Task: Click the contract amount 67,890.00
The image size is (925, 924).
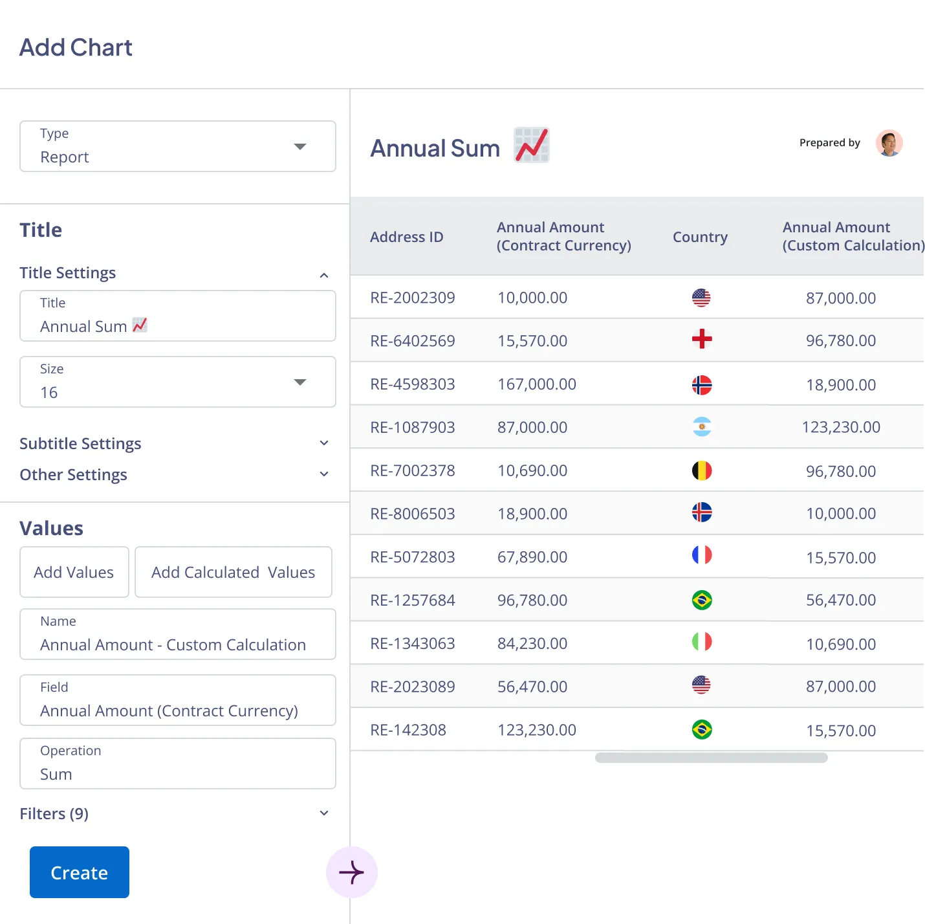Action: pyautogui.click(x=532, y=557)
